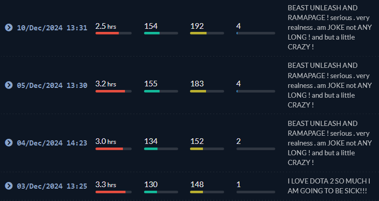Click the yellow bar under 148

tap(207, 192)
